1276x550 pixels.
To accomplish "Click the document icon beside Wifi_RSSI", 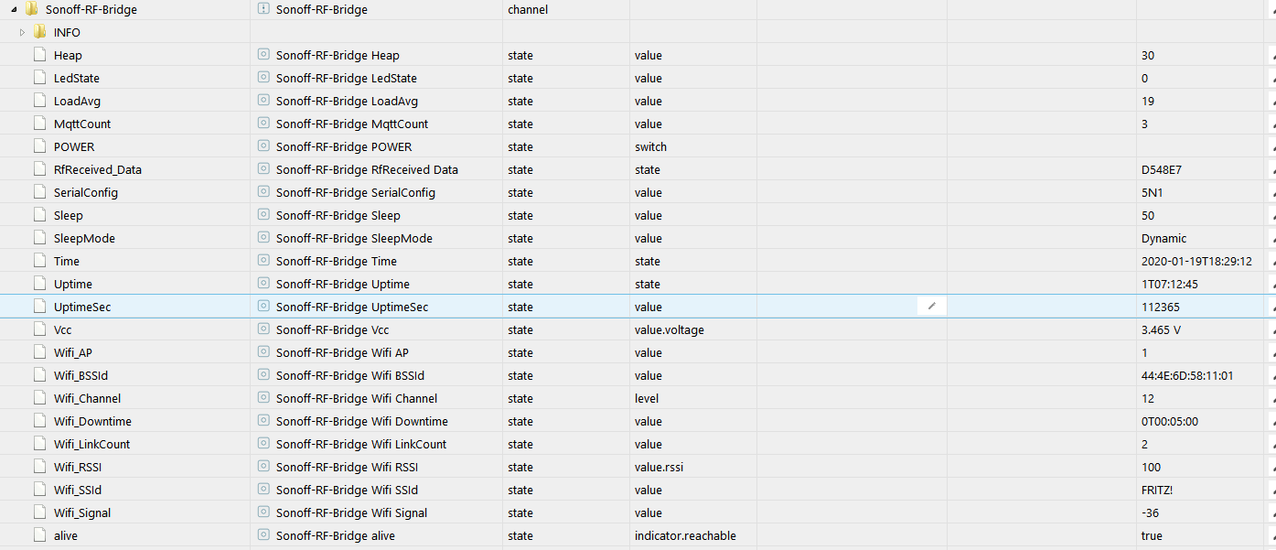I will [x=39, y=467].
